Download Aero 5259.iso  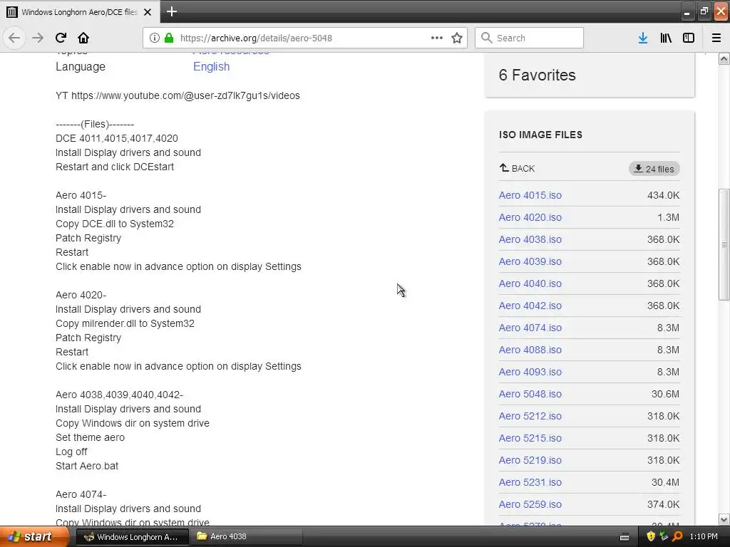click(530, 505)
